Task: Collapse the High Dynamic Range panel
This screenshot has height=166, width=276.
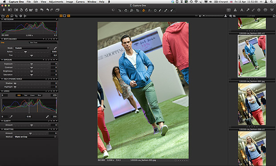Action: [x=2, y=79]
